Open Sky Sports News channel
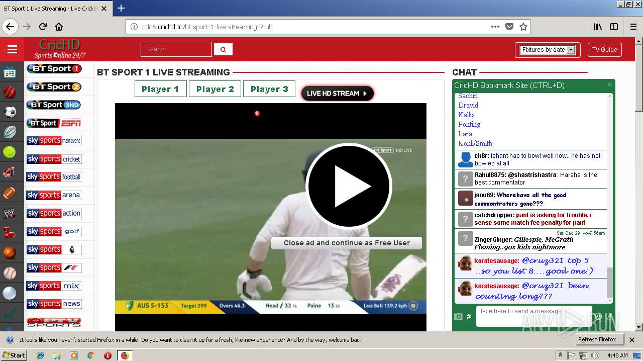This screenshot has height=362, width=643. [x=54, y=304]
